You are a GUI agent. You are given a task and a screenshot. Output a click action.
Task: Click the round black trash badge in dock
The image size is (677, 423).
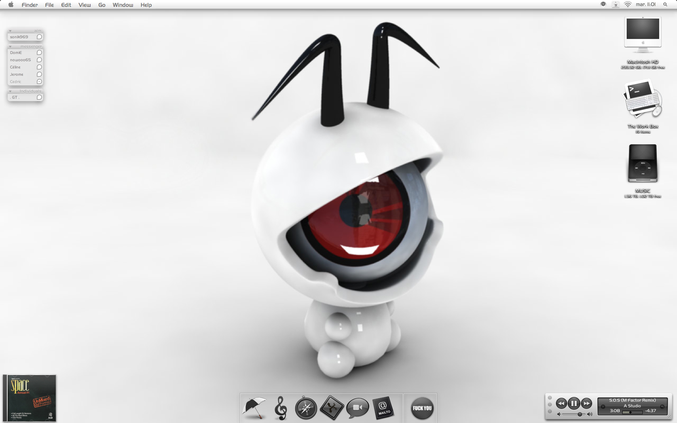point(422,408)
